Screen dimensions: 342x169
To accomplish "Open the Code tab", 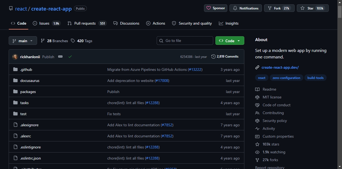I will click(18, 23).
